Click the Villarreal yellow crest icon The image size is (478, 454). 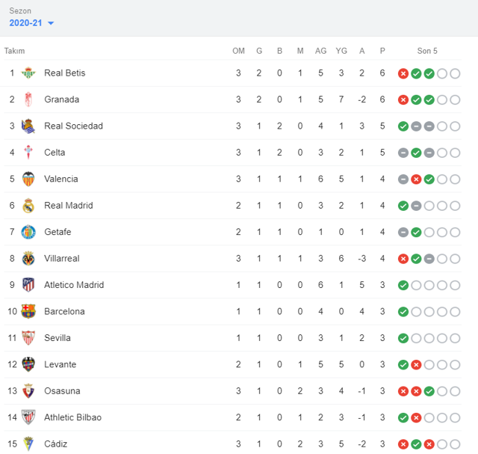click(28, 259)
